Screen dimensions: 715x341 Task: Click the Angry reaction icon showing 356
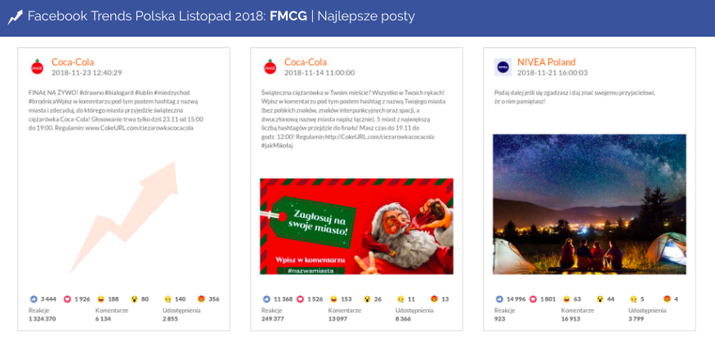(x=201, y=299)
